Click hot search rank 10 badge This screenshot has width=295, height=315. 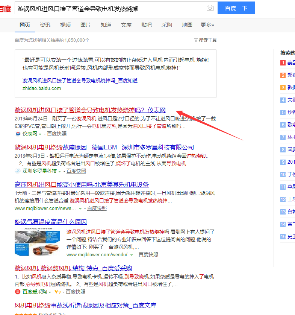pyautogui.click(x=283, y=175)
